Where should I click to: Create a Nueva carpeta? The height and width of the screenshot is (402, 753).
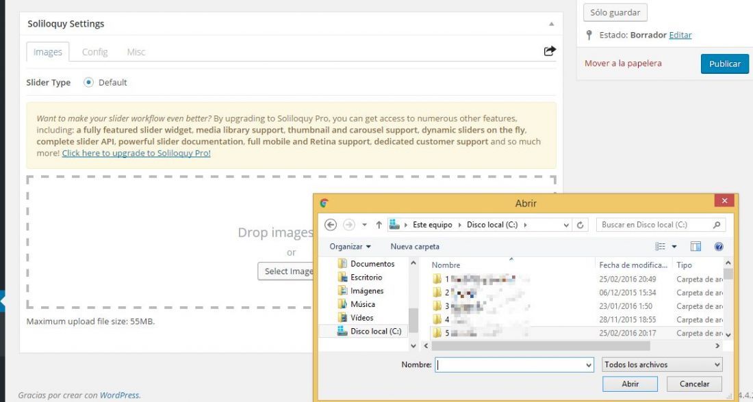coord(415,247)
